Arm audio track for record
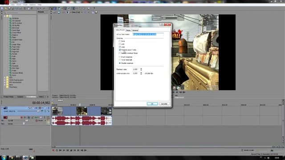This screenshot has height=160, width=285. 22,117
